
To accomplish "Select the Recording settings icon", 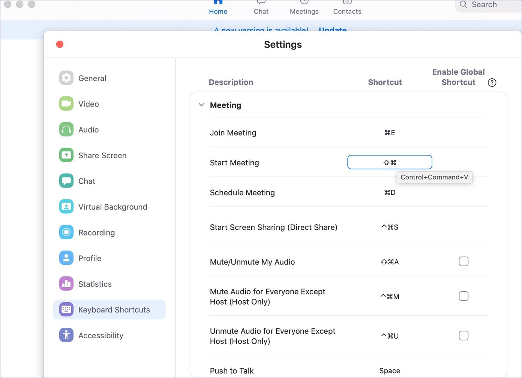I will [x=66, y=232].
